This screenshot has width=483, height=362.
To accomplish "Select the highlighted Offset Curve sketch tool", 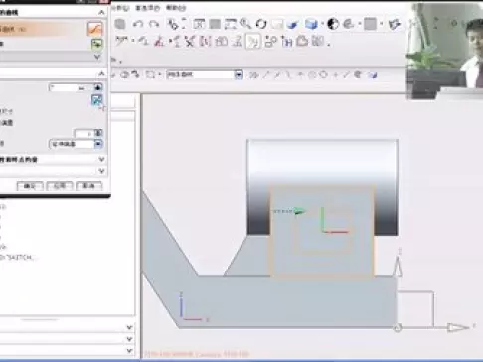I will (x=253, y=42).
